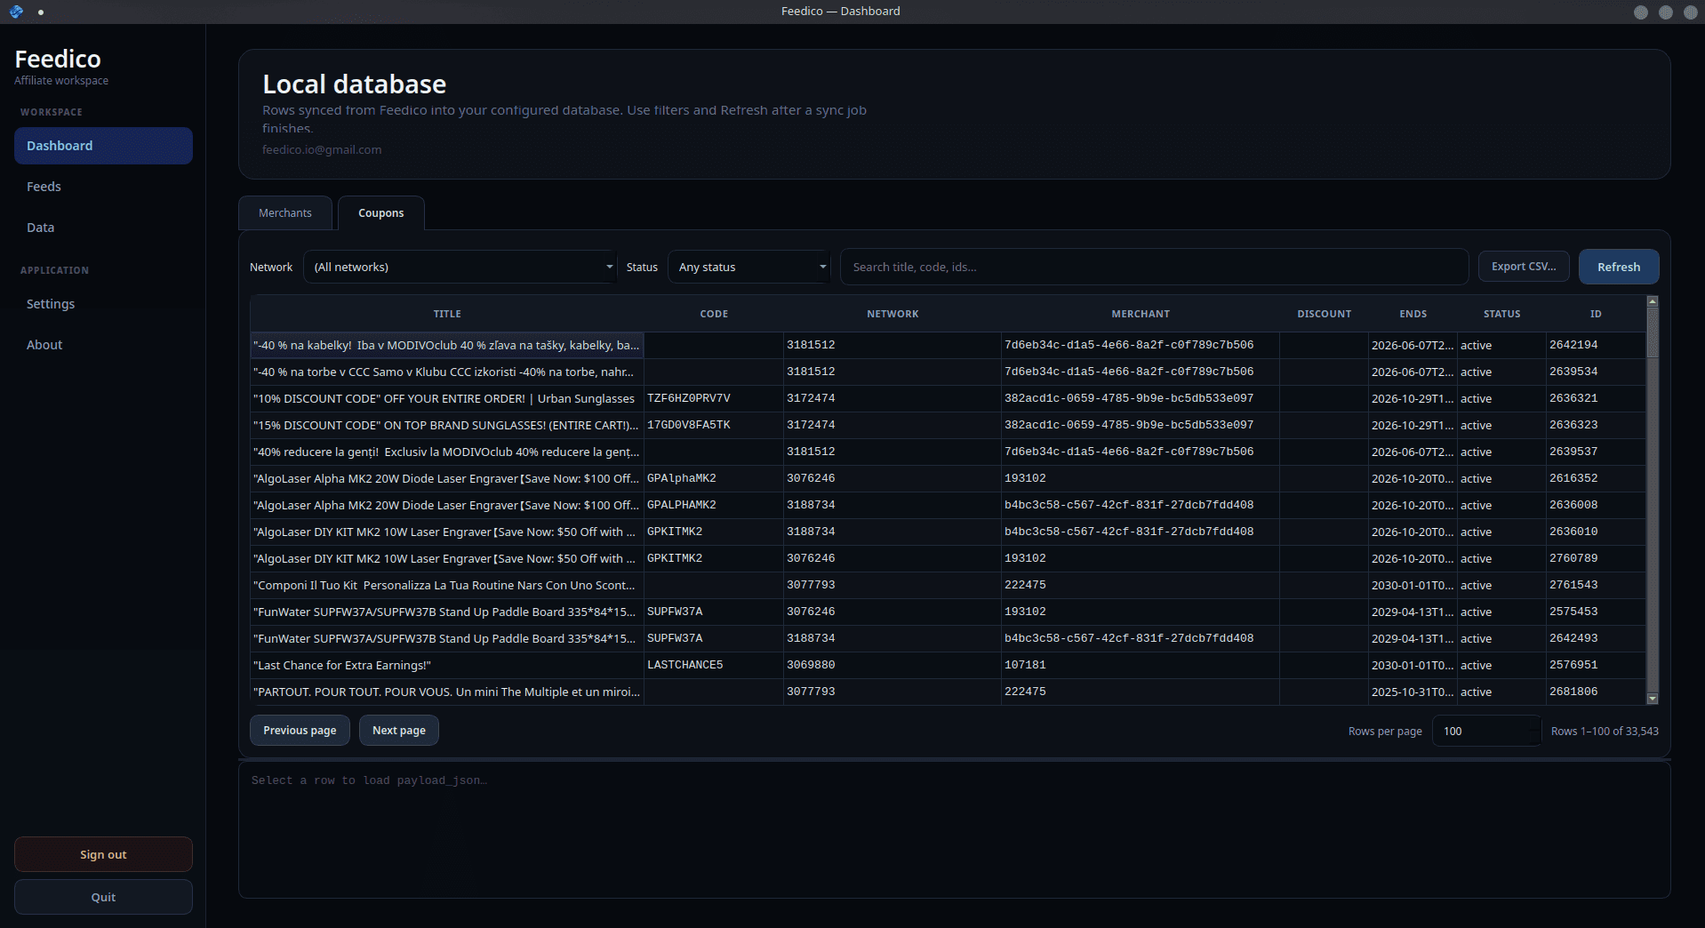Click the "Rows 1–100 of 33,543" label
Image resolution: width=1705 pixels, height=928 pixels.
(x=1605, y=732)
